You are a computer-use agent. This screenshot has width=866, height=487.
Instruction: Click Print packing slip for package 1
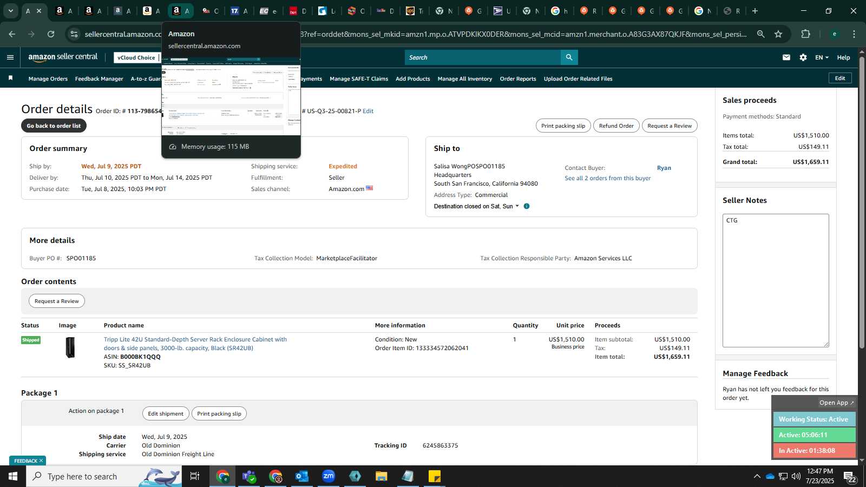pyautogui.click(x=219, y=413)
